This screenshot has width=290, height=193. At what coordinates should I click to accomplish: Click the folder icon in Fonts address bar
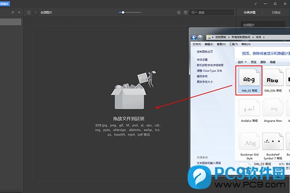(209, 38)
